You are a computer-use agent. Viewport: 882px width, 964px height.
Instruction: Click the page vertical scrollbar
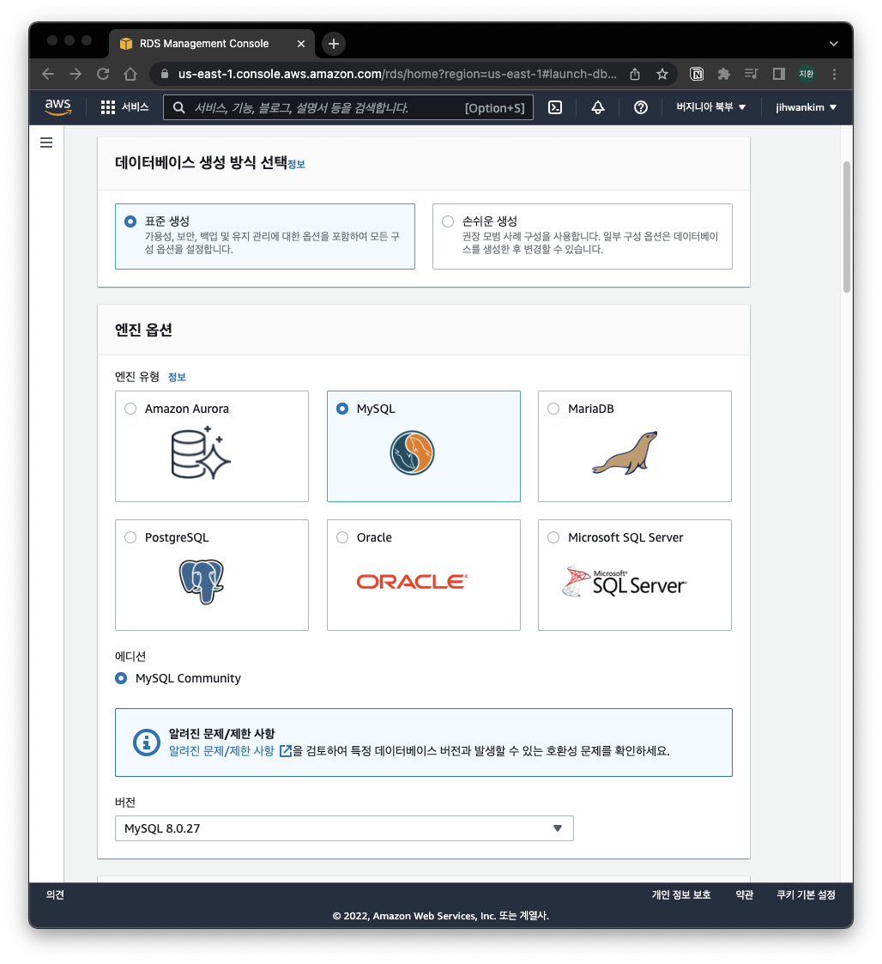846,227
